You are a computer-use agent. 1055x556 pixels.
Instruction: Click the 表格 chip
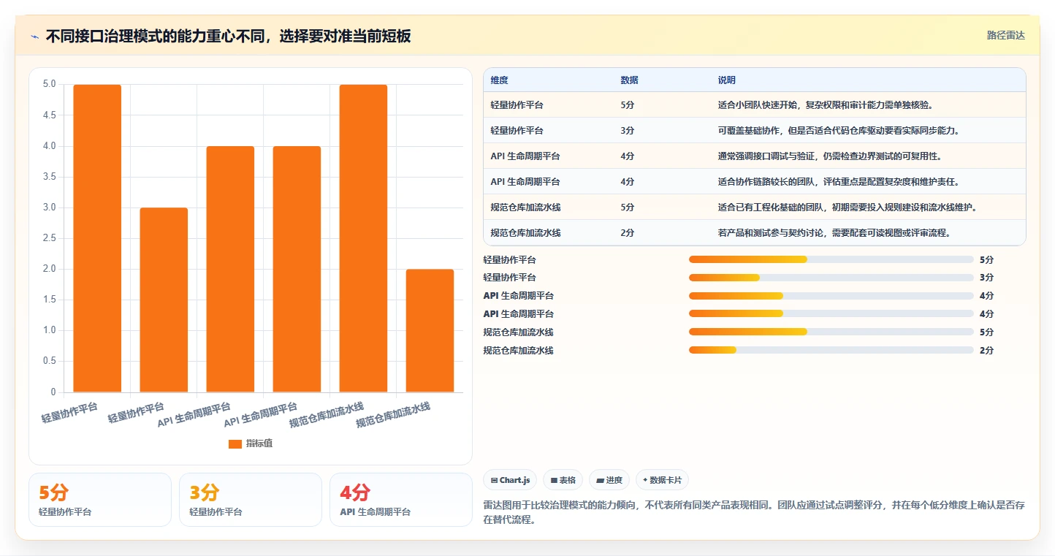click(x=563, y=480)
